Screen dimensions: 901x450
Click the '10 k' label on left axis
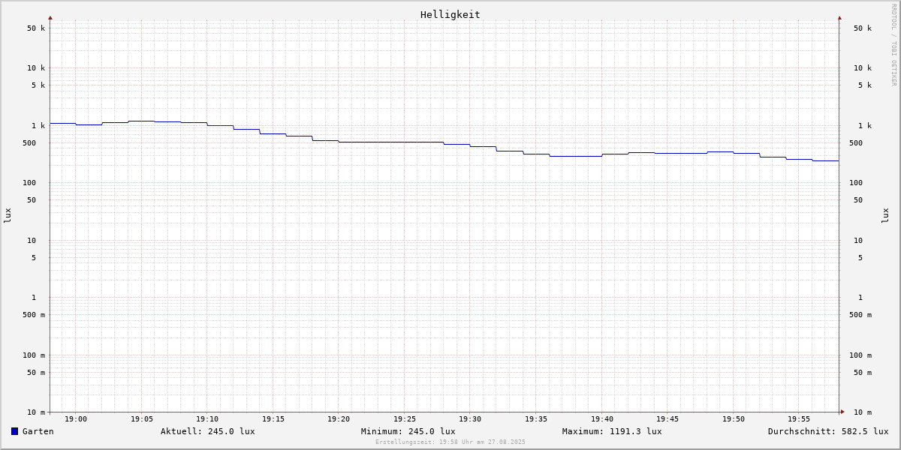[x=36, y=68]
